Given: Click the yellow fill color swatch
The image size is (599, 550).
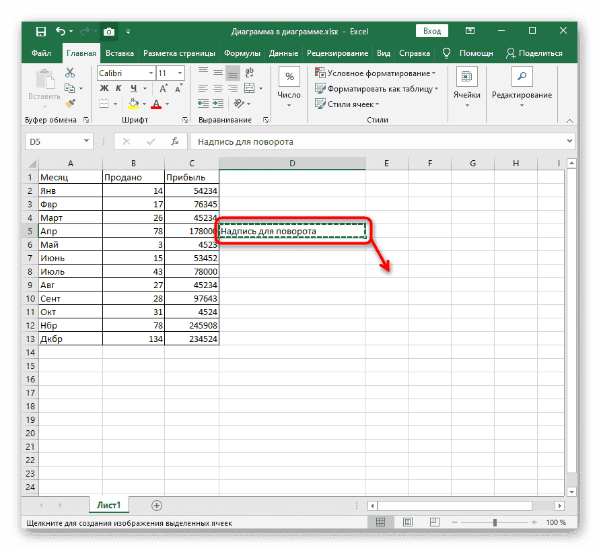Looking at the screenshot, I should coord(133,104).
